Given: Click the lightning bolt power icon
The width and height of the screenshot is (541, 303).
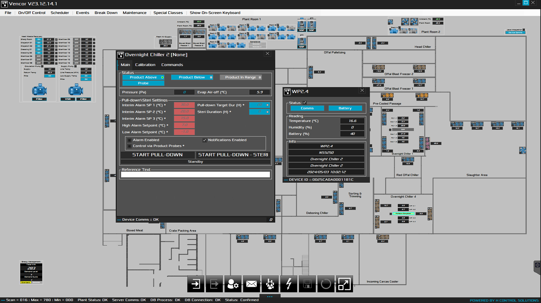Looking at the screenshot, I should (289, 284).
